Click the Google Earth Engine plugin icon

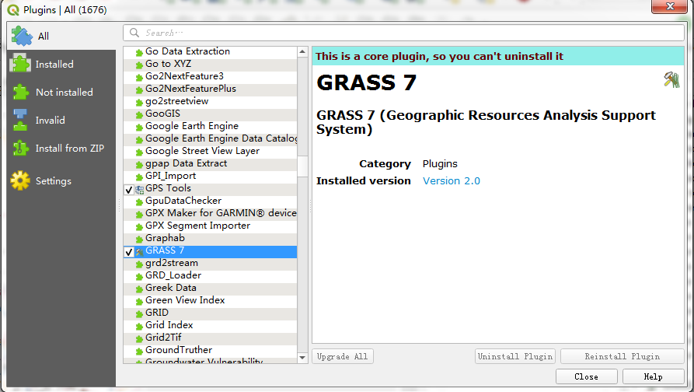tap(139, 128)
